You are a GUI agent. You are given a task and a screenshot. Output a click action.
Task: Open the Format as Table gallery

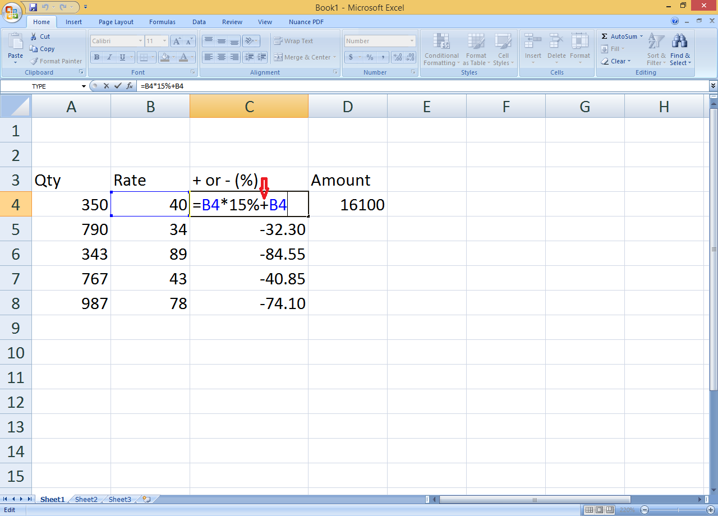pos(476,49)
